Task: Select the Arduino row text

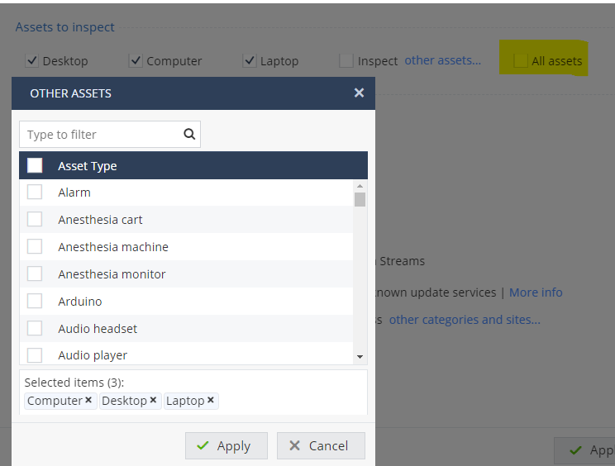Action: pos(80,302)
